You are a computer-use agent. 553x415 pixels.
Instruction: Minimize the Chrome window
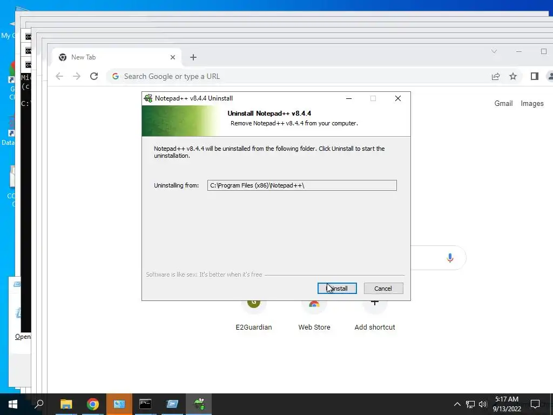[519, 51]
